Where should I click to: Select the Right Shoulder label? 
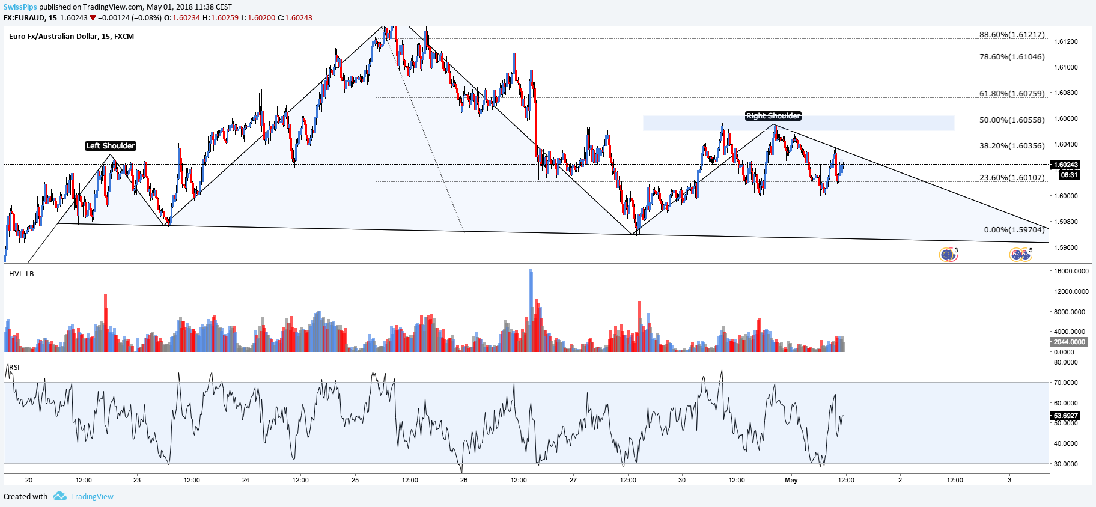click(x=773, y=116)
